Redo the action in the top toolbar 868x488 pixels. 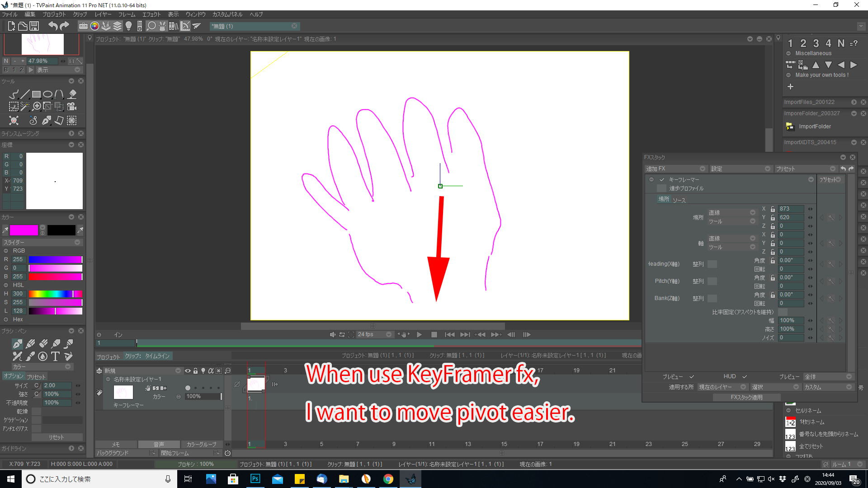65,26
